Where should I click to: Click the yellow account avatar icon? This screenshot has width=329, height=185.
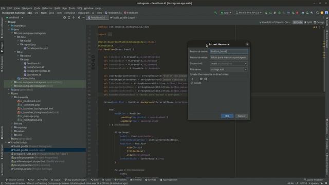(x=322, y=13)
